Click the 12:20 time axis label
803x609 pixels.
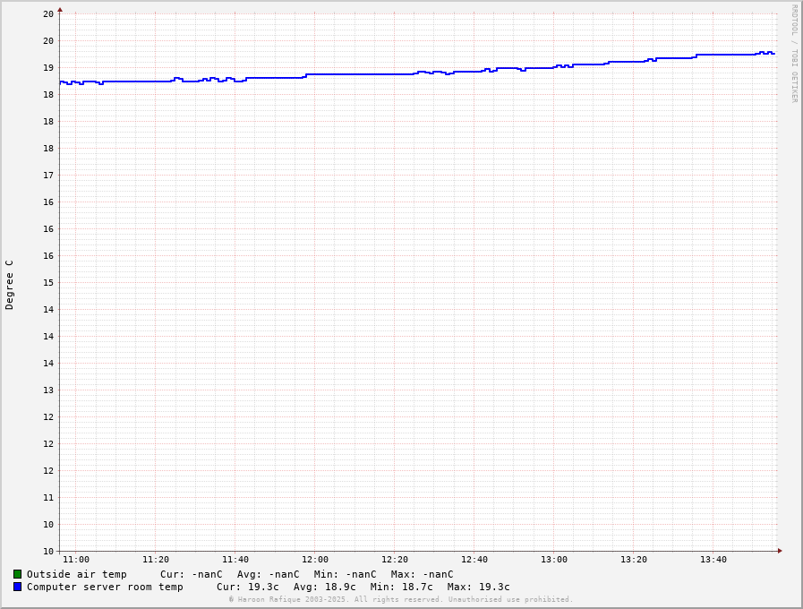click(395, 560)
